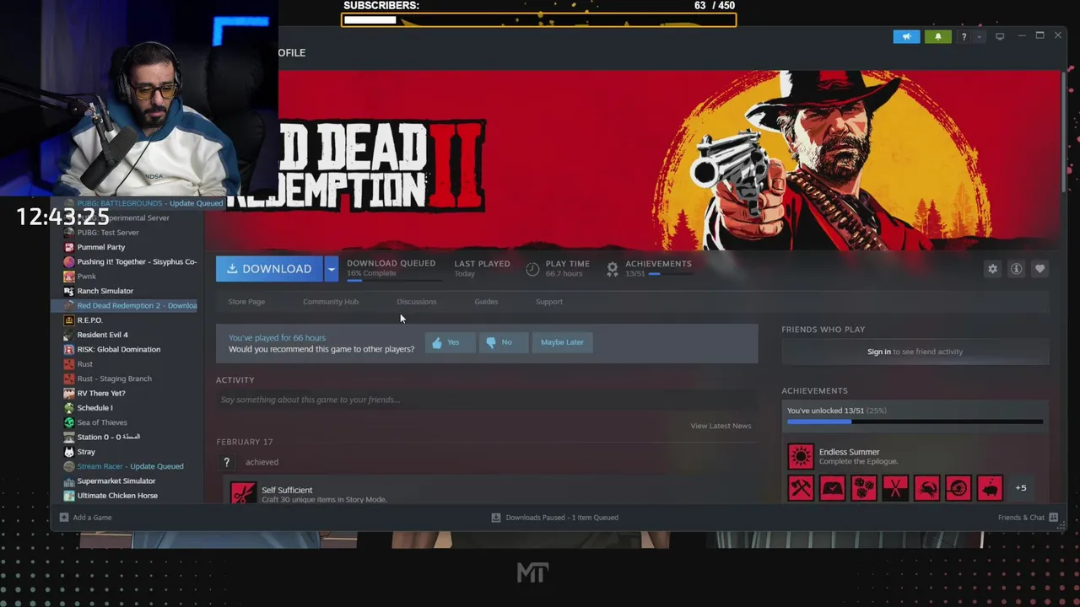Open the green notifications bell
The width and height of the screenshot is (1080, 607).
[x=937, y=36]
